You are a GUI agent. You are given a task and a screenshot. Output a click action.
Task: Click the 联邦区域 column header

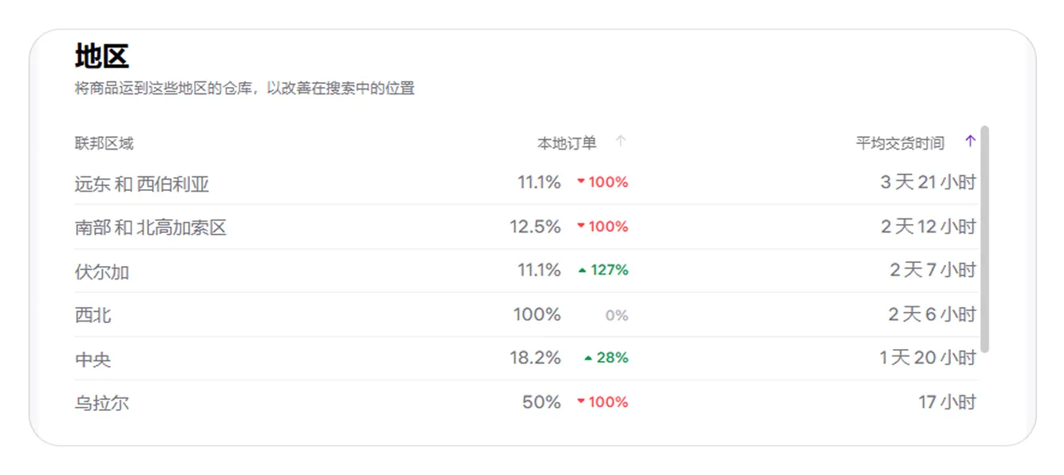point(104,143)
